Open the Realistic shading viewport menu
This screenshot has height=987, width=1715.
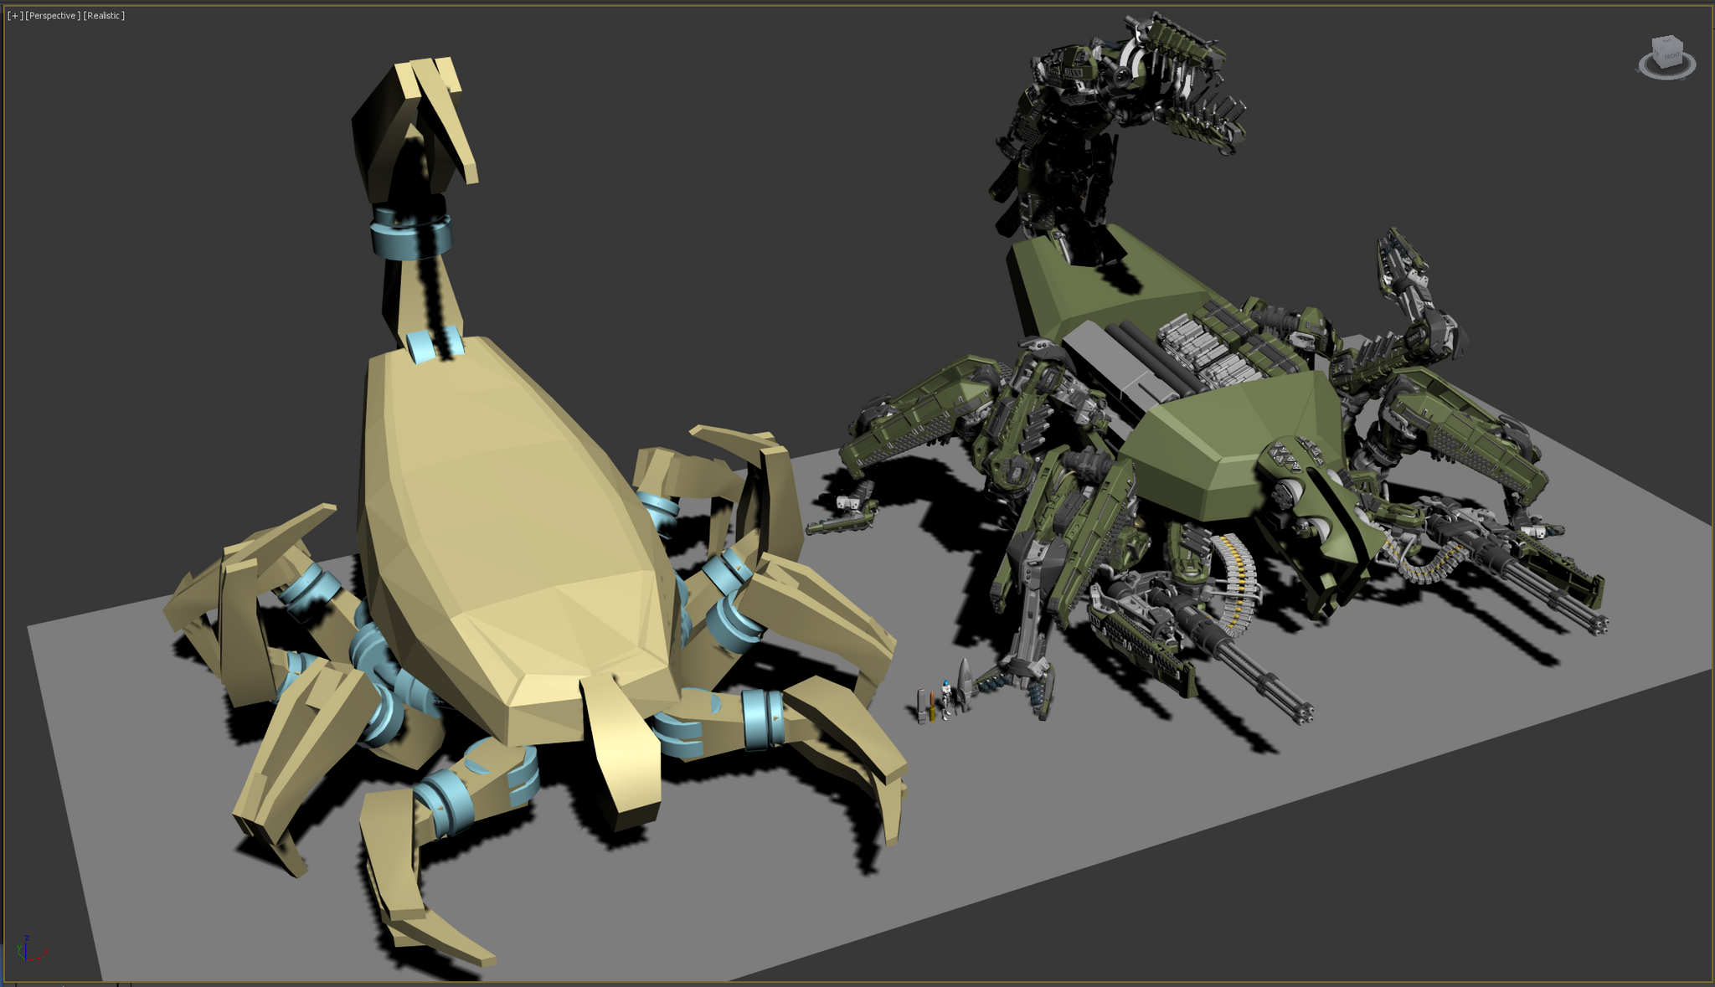pos(104,16)
